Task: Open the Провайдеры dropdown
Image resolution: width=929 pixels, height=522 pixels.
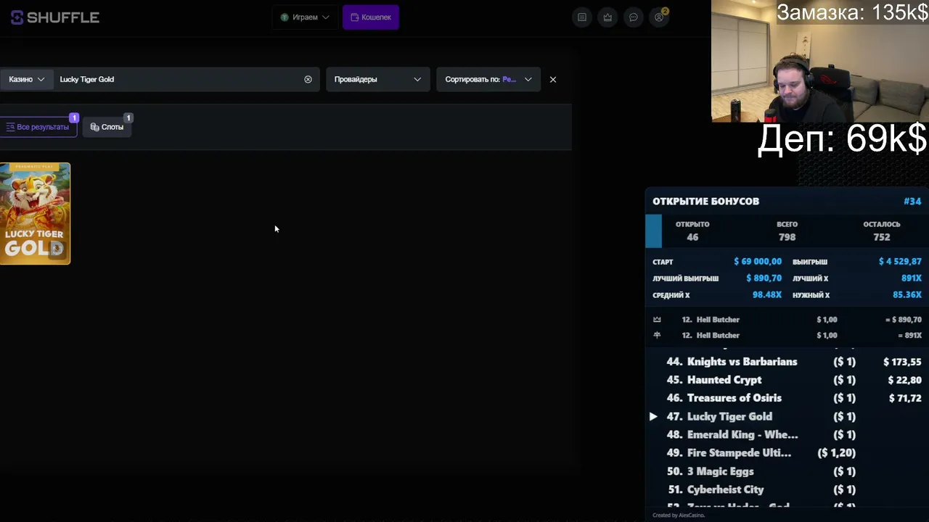Action: (377, 79)
